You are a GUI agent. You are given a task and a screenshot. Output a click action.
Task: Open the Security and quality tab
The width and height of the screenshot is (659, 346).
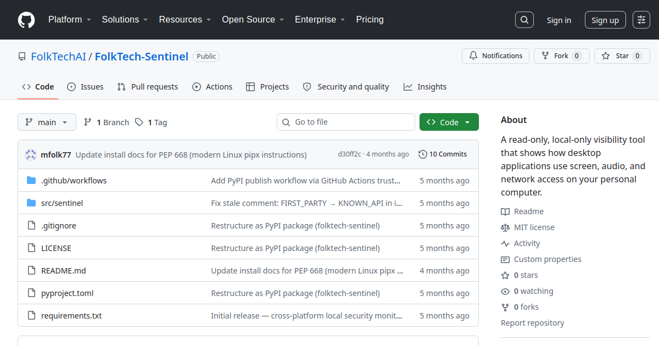point(346,87)
